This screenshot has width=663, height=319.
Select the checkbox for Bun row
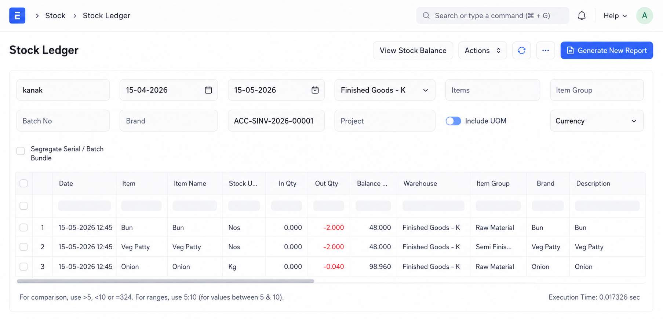(23, 227)
